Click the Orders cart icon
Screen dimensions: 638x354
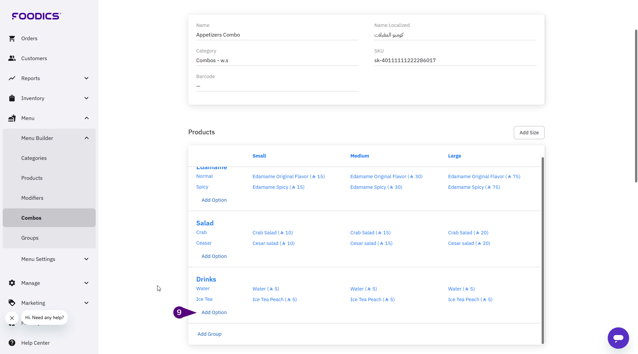click(x=12, y=39)
